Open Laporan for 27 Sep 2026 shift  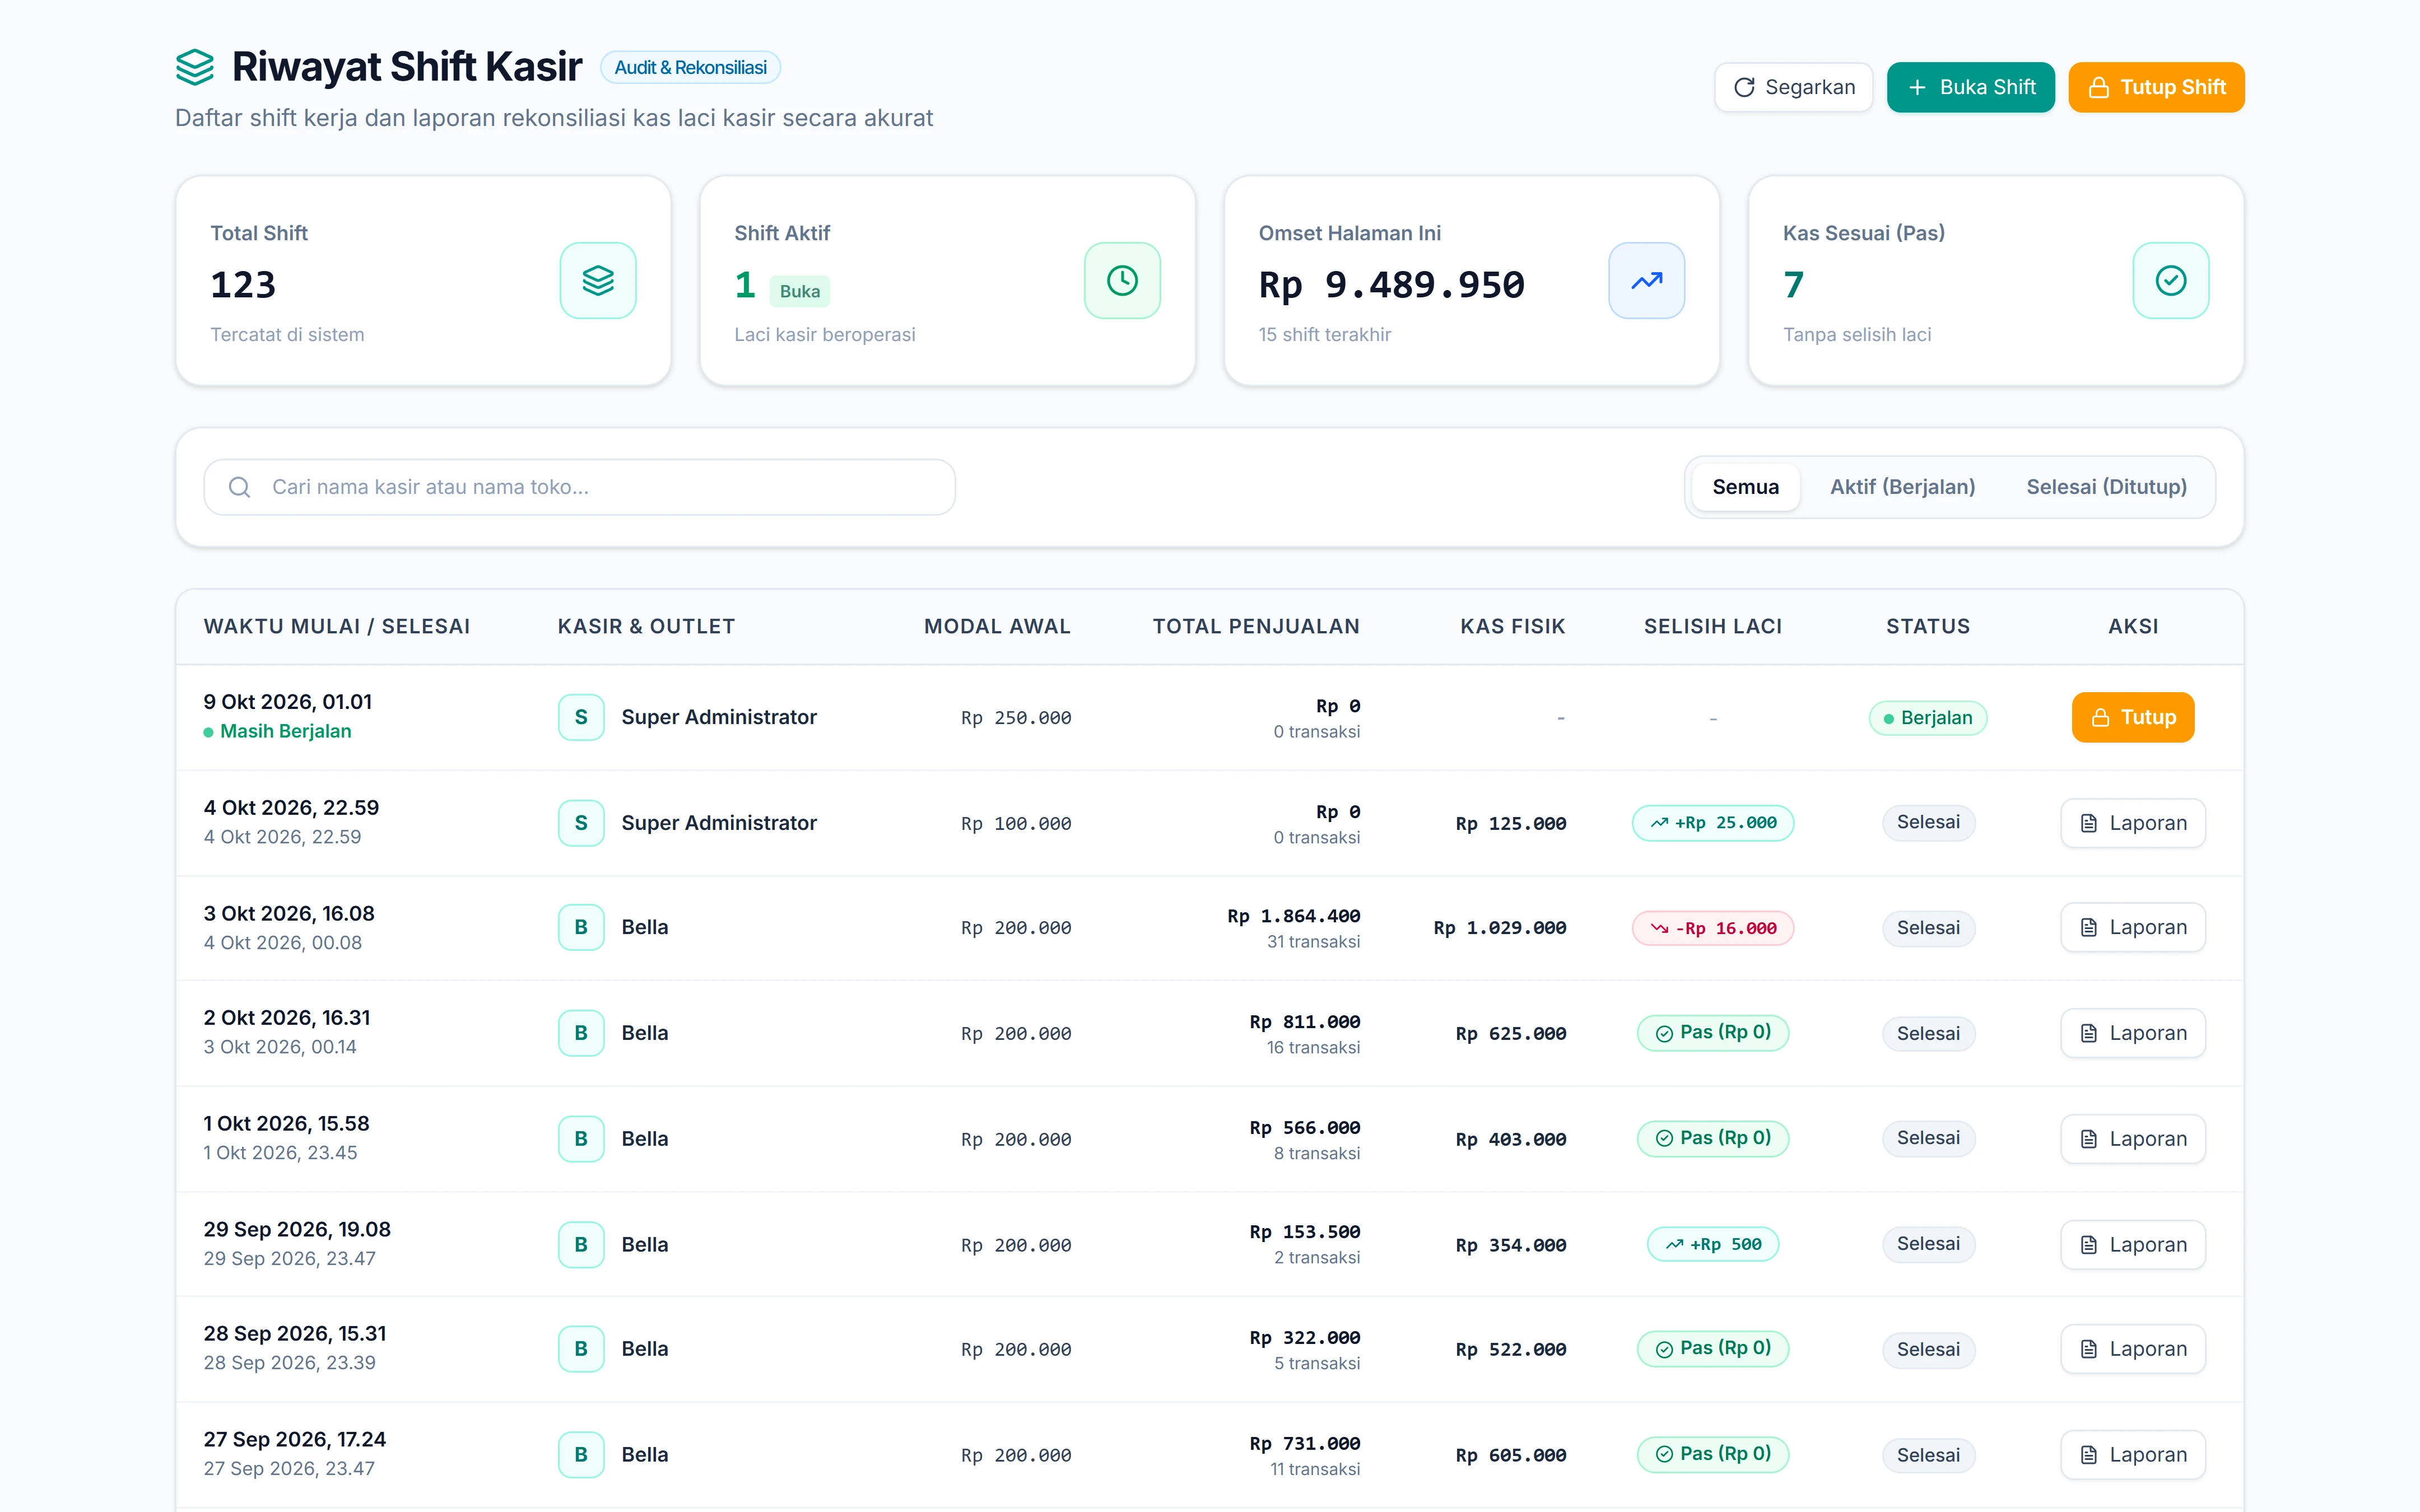(2133, 1455)
